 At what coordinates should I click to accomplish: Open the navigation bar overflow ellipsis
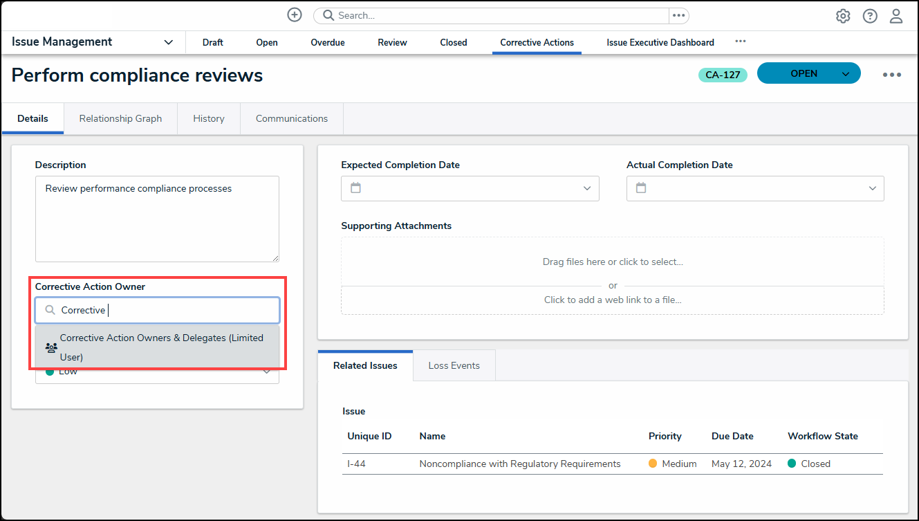coord(741,42)
